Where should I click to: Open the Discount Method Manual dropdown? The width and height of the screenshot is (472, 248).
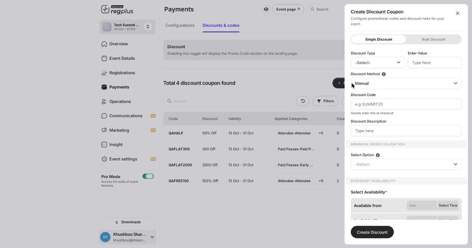[406, 83]
